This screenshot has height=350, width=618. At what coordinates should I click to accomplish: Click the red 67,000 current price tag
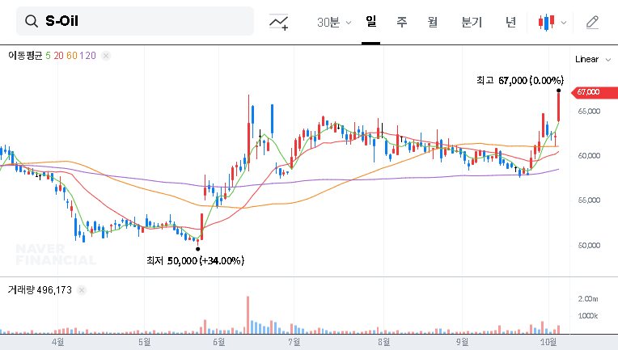click(x=595, y=92)
